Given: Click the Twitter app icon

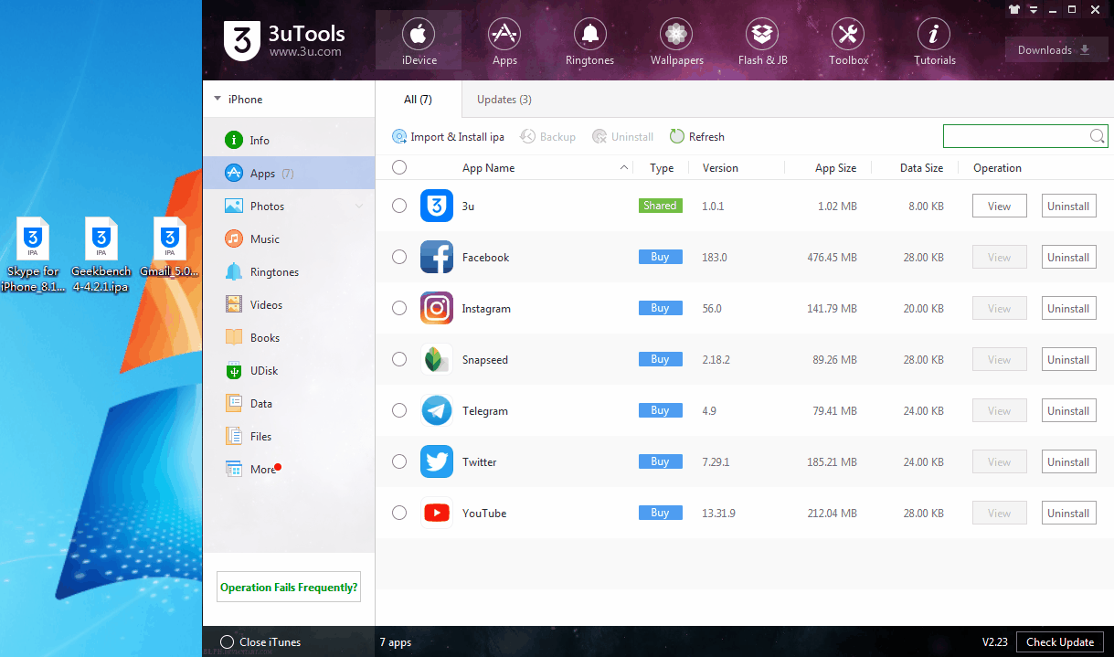Looking at the screenshot, I should (x=437, y=461).
